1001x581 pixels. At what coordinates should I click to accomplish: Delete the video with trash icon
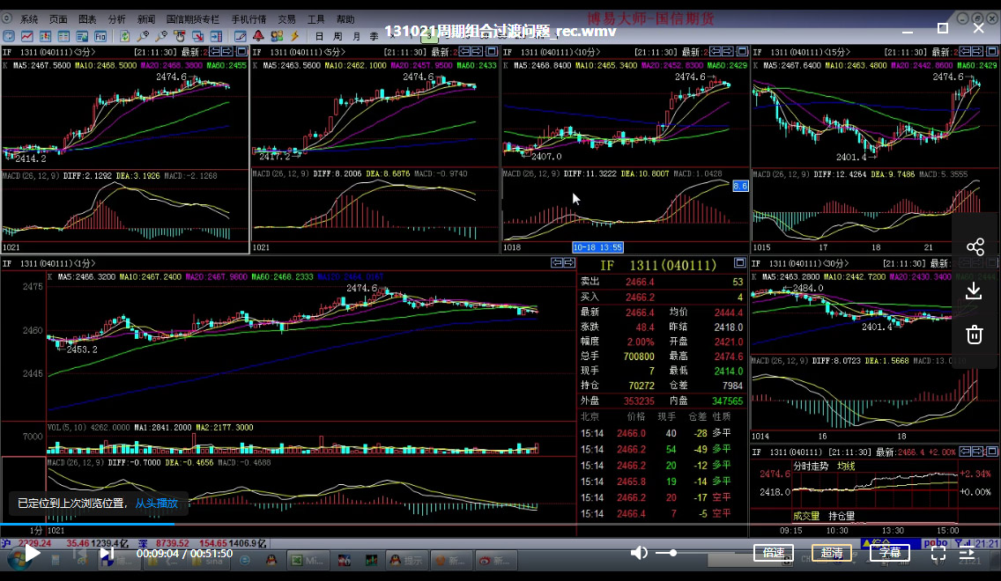(x=975, y=335)
